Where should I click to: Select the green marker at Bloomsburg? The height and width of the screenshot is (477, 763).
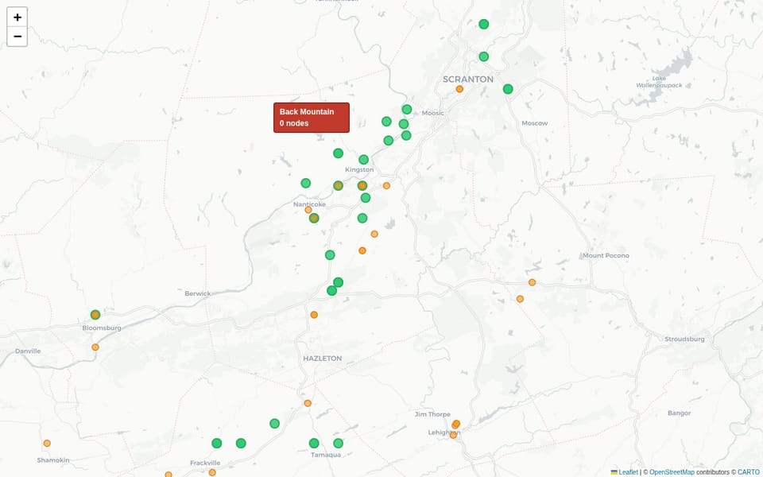point(95,315)
